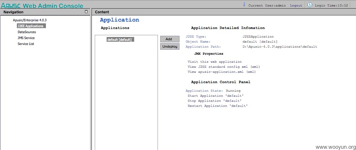The width and height of the screenshot is (356, 150).
Task: Click the Application Control Panel heading
Action: 221,82
